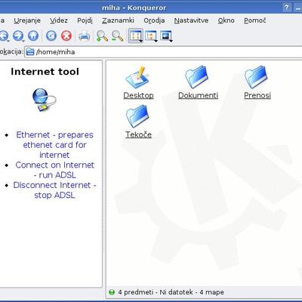Click the Ethernet prepares ethernet card link
Viewport: 302px width, 302px height.
coord(54,145)
